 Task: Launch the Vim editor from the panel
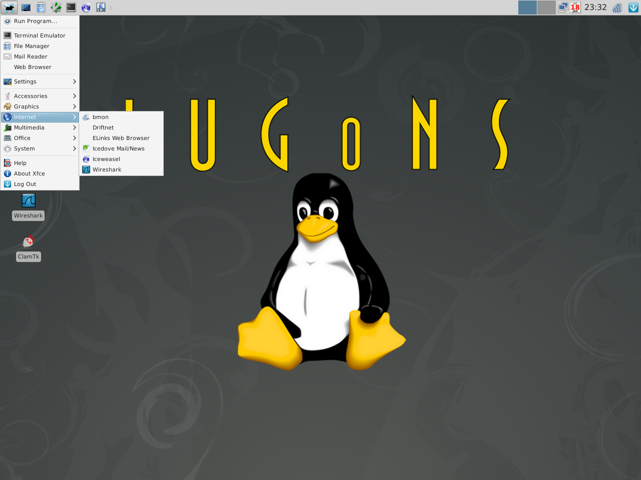[56, 7]
